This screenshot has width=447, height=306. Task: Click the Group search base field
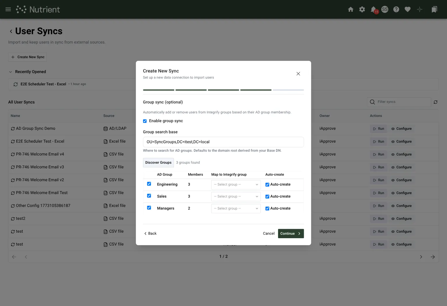pyautogui.click(x=223, y=142)
